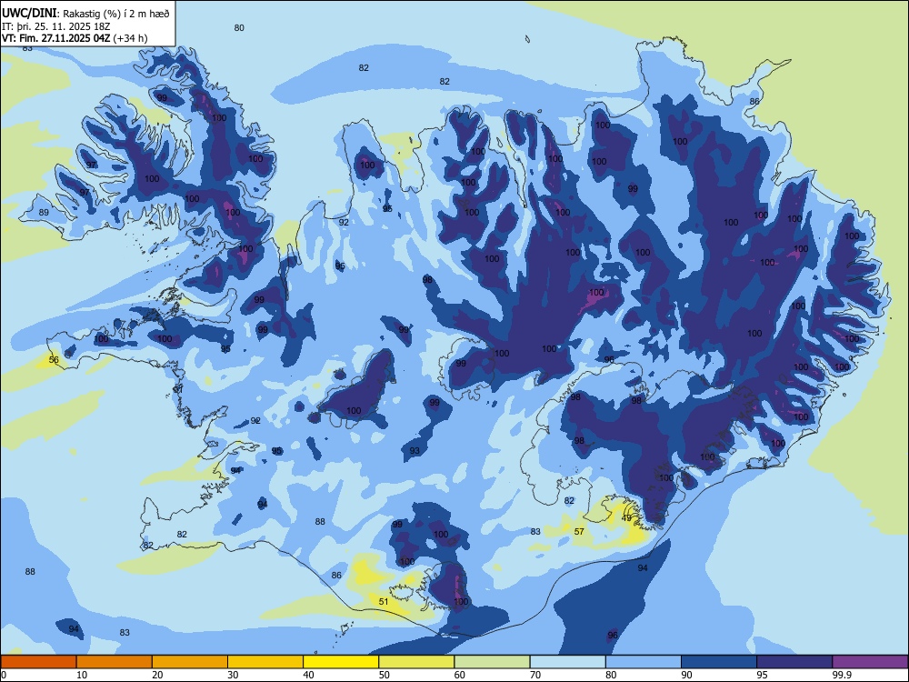Click the 'IT: þri. 25. 11. 2025 18Z' line
This screenshot has width=909, height=682.
tap(55, 26)
